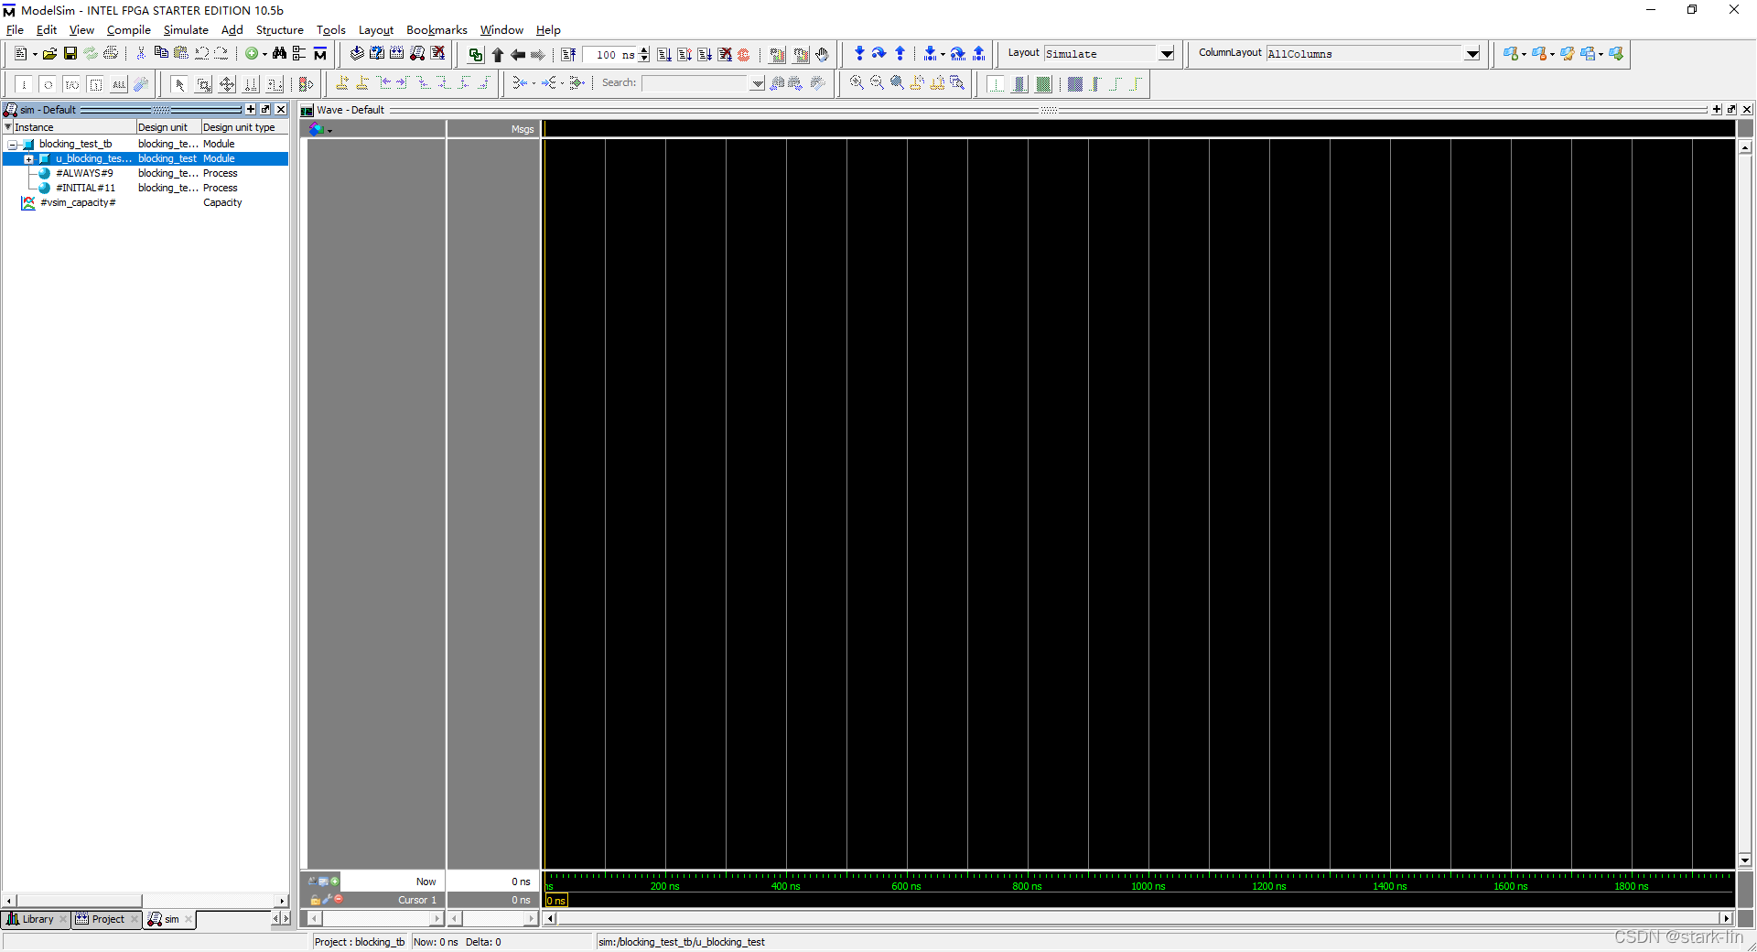
Task: Select the Pan Mode four-arrow tool
Action: pos(227,84)
